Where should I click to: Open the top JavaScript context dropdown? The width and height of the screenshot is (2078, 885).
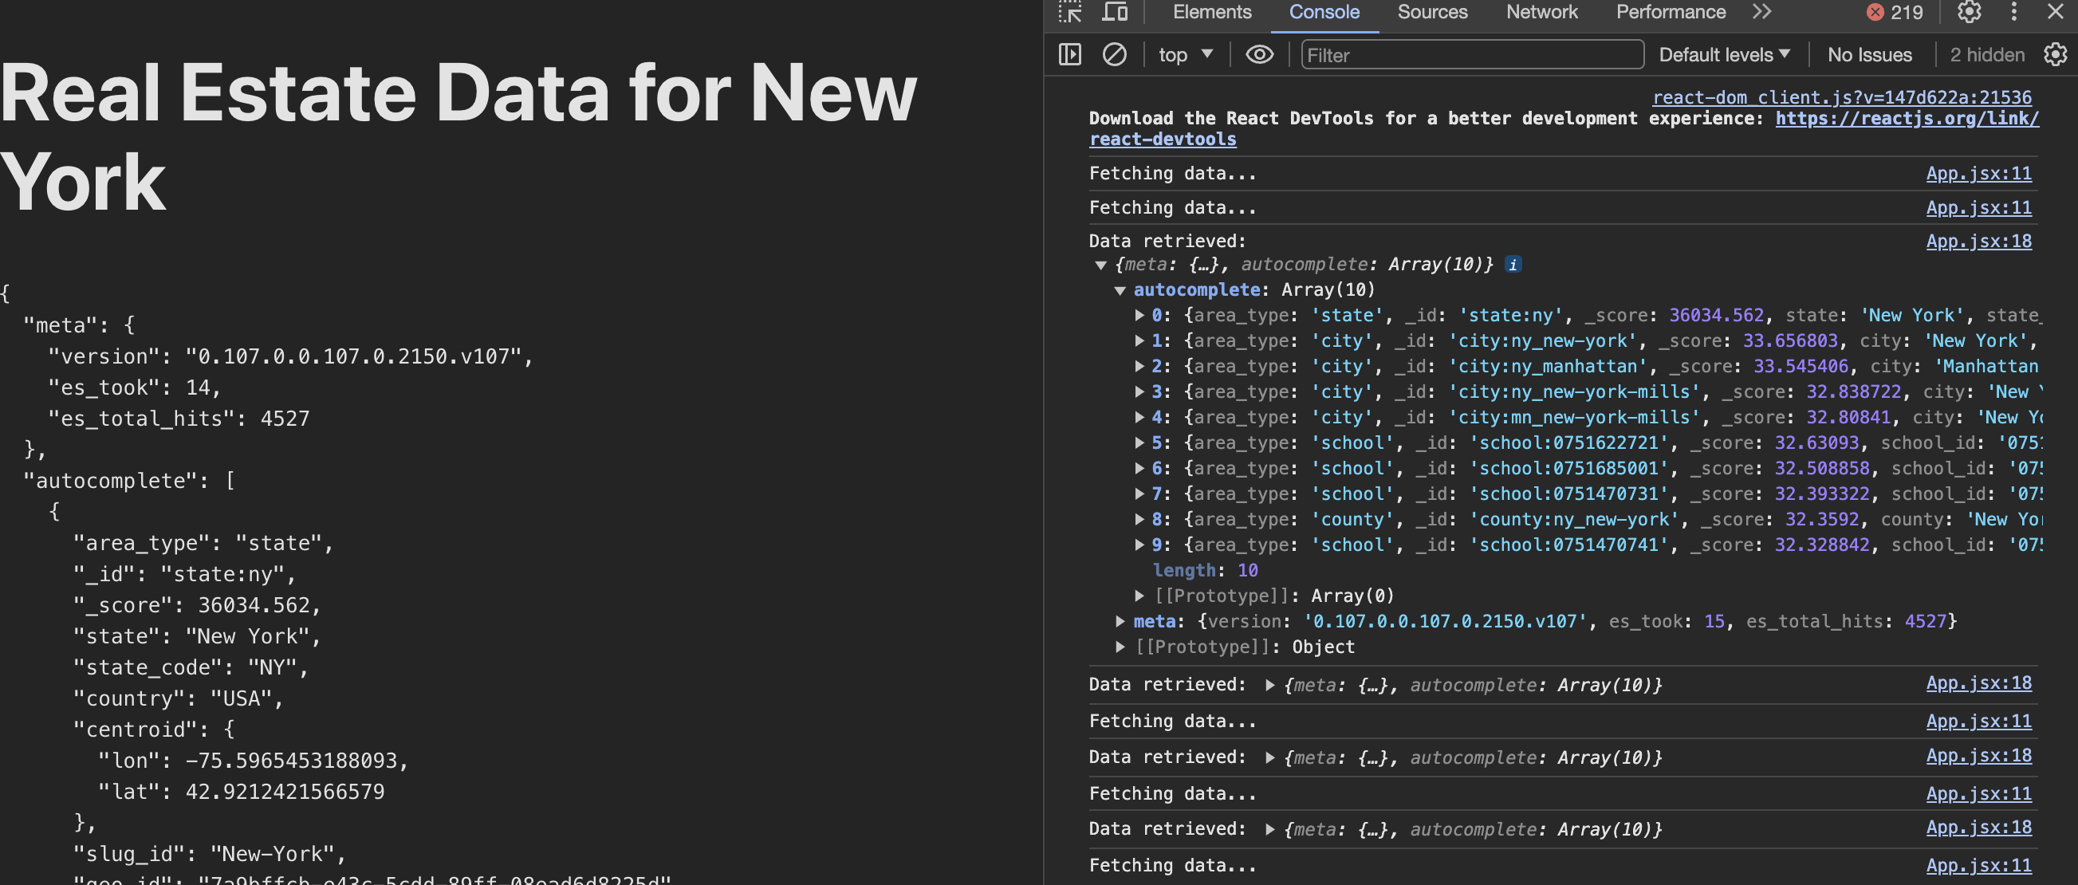tap(1186, 55)
